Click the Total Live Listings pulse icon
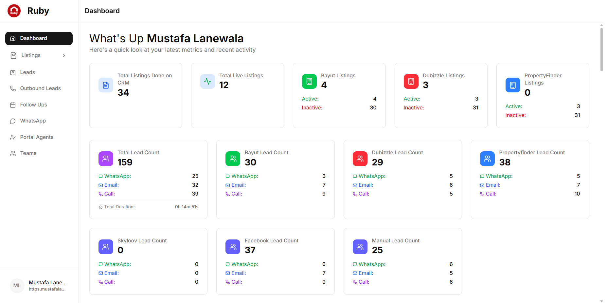 tap(207, 81)
